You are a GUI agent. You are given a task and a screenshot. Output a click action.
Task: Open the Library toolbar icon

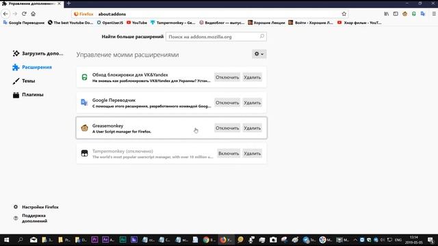point(386,14)
